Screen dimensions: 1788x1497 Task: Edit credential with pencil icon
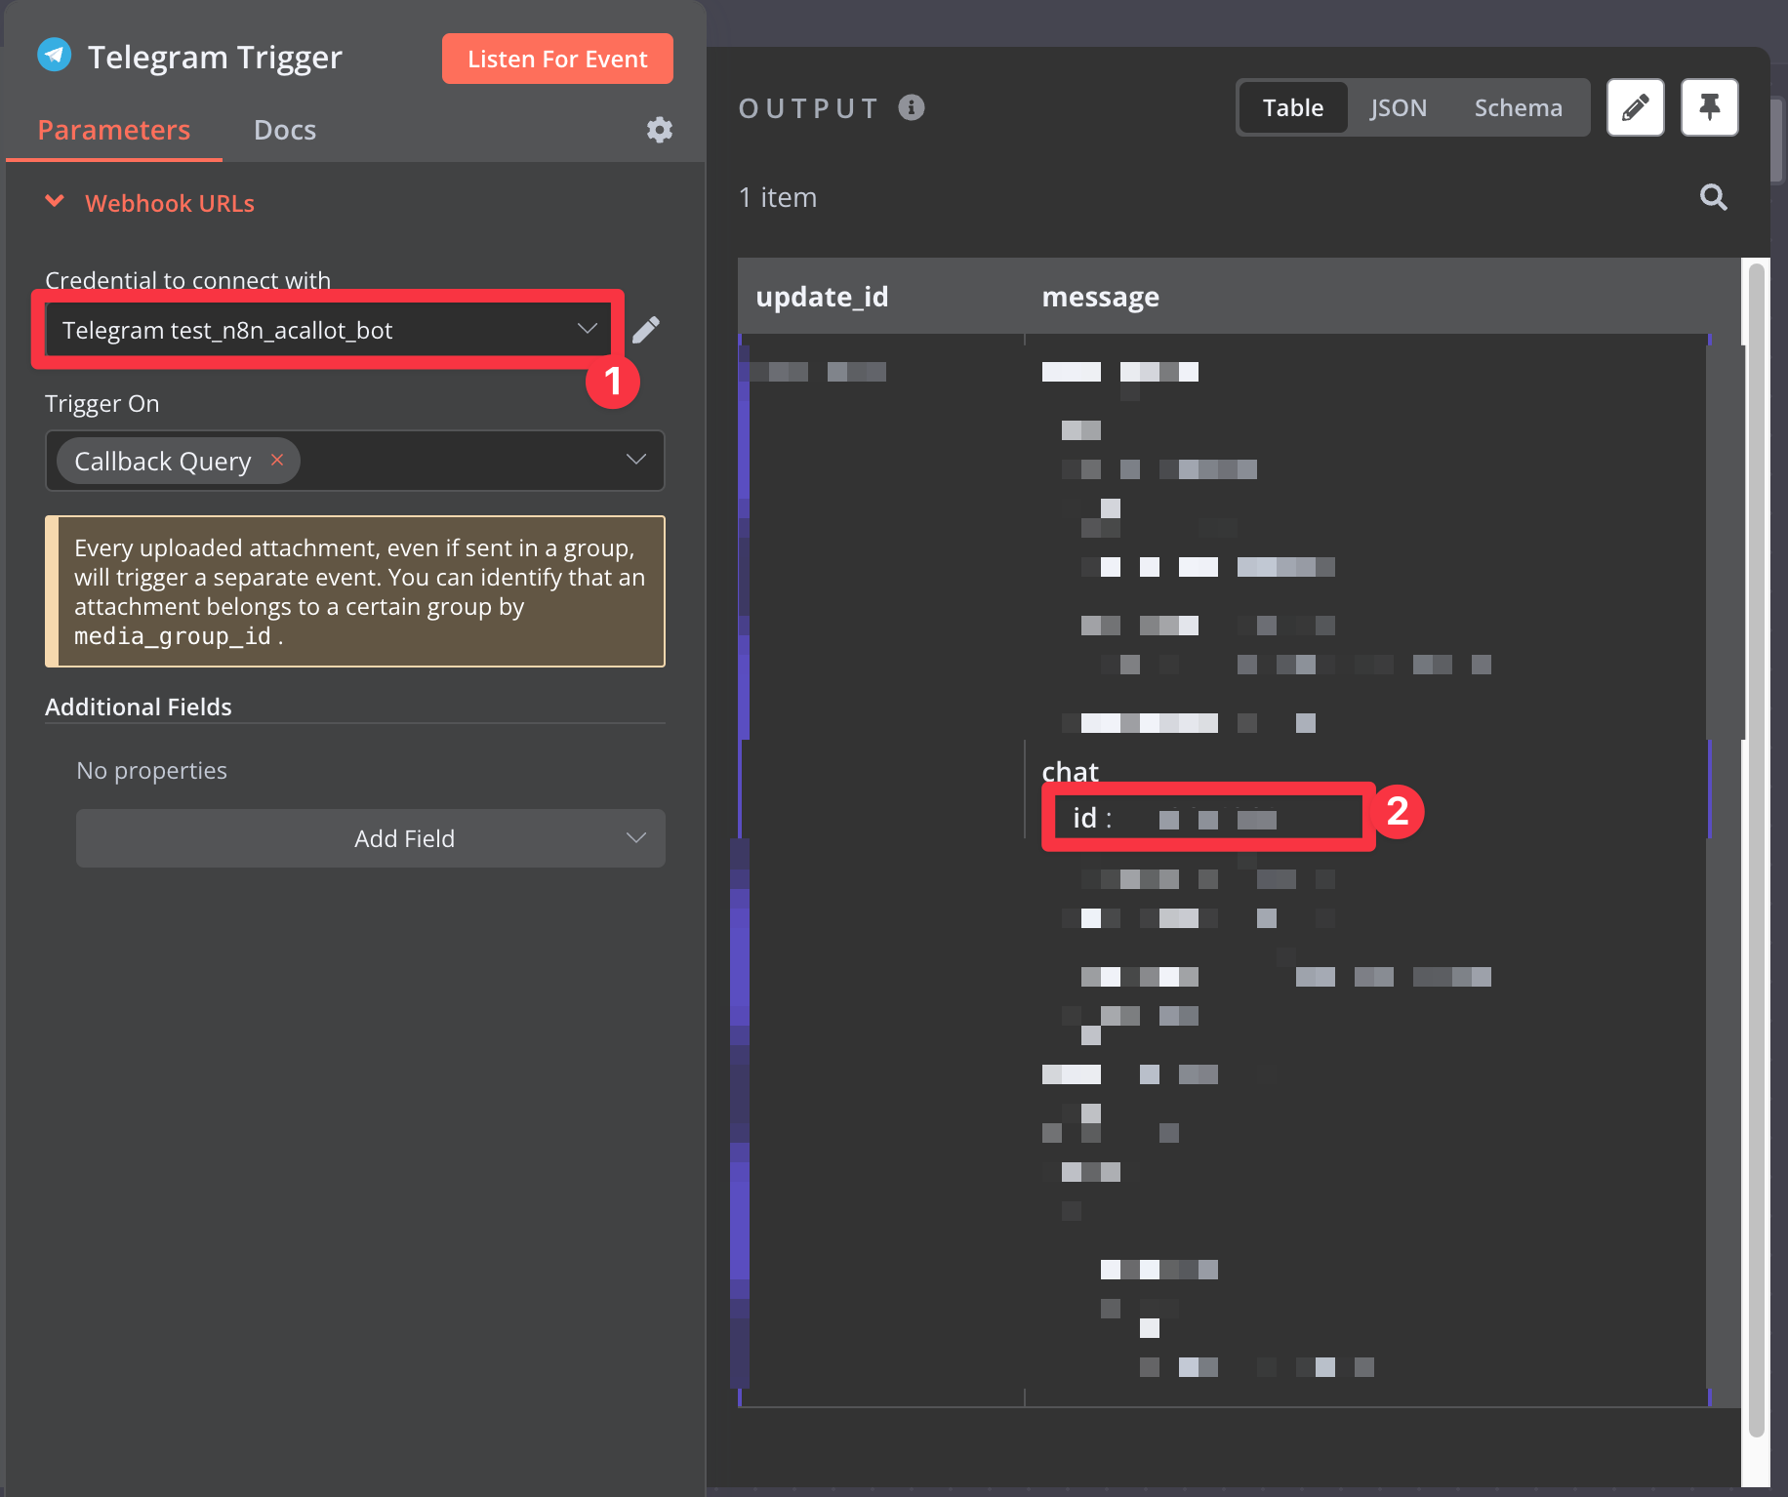(x=645, y=330)
